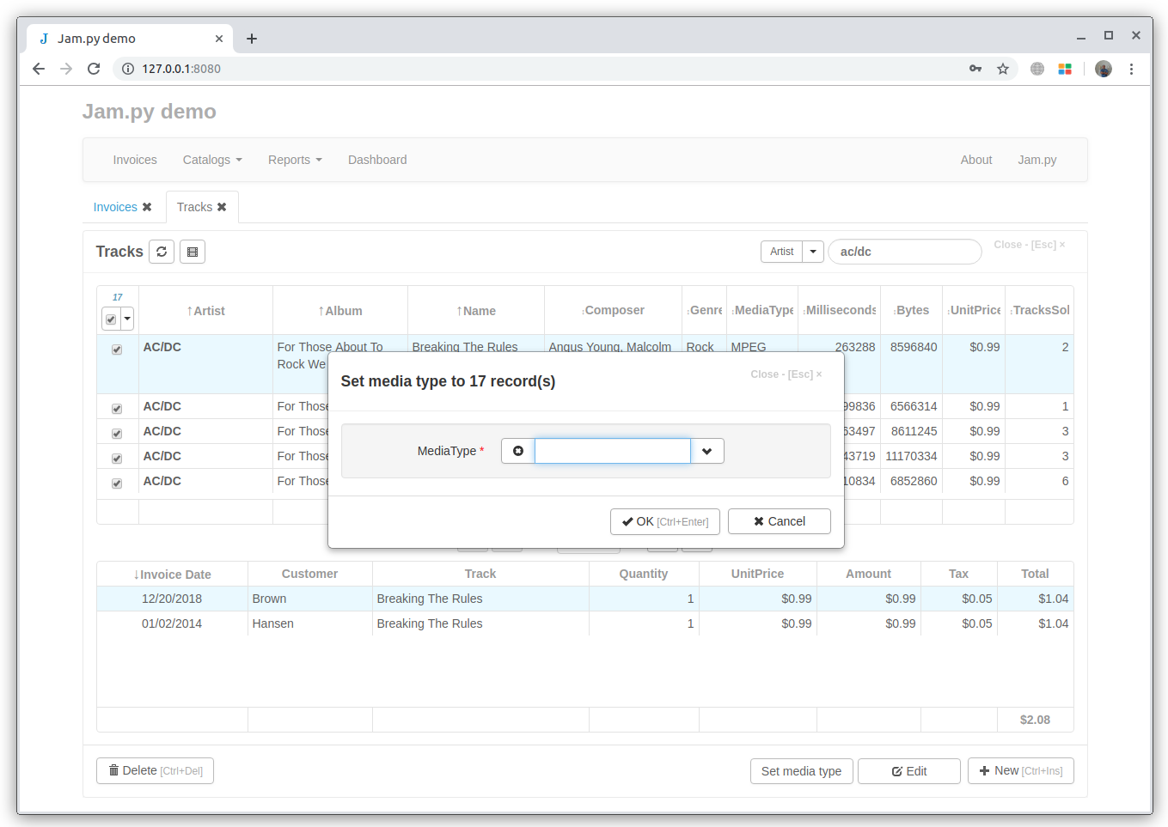Screen dimensions: 1168x827
Task: Switch to the Invoices tab
Action: (115, 207)
